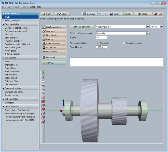Select the Clockwise rotation option
Image resolution: width=168 pixels, height=152 pixels.
(x=98, y=43)
